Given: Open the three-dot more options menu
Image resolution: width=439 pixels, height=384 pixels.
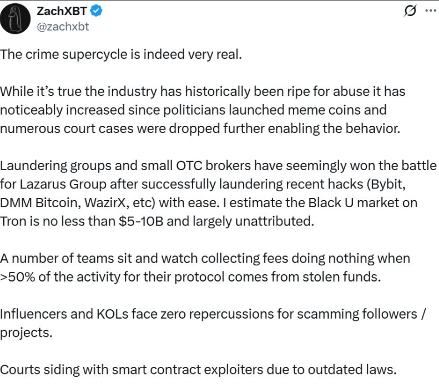Looking at the screenshot, I should click(x=430, y=11).
